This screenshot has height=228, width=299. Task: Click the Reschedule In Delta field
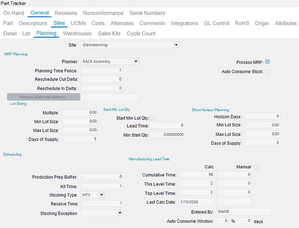[102, 88]
